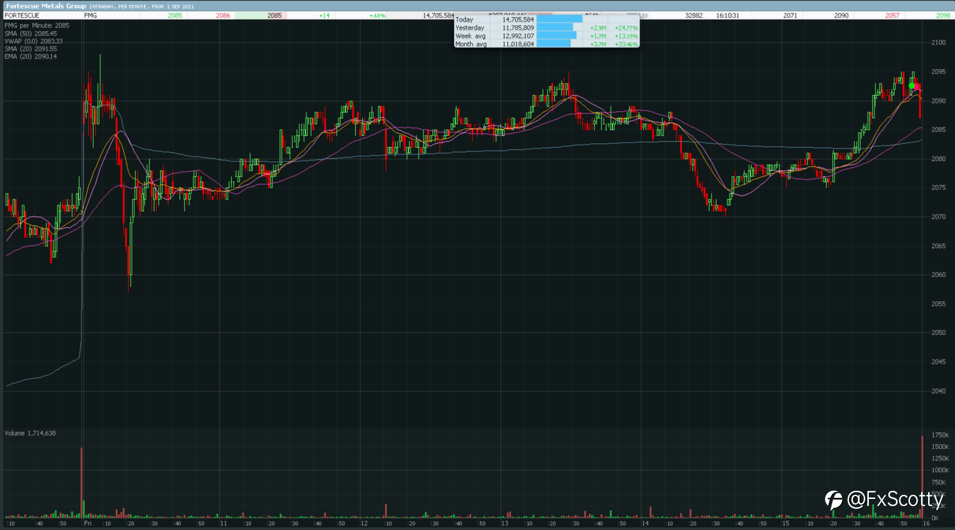
Task: Click the red 2057 low value
Action: [892, 15]
